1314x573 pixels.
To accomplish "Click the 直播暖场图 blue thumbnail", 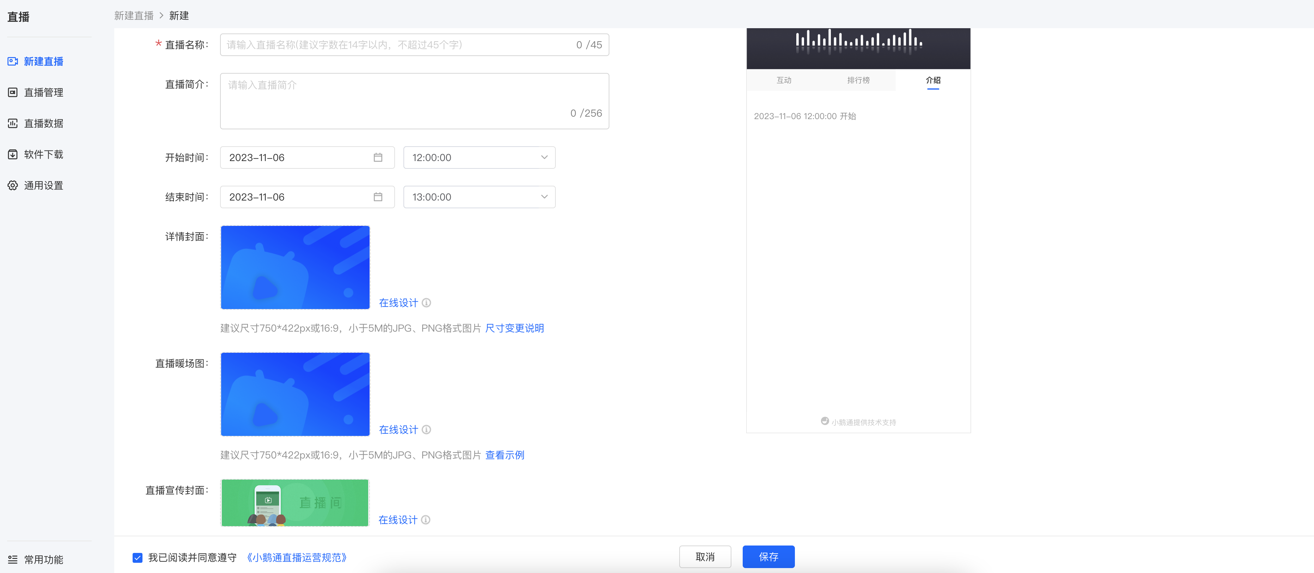I will 295,394.
